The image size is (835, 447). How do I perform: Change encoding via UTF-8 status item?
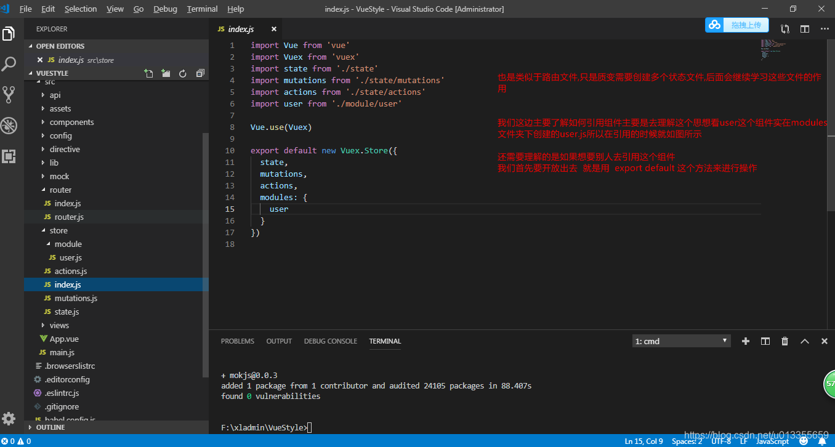721,441
